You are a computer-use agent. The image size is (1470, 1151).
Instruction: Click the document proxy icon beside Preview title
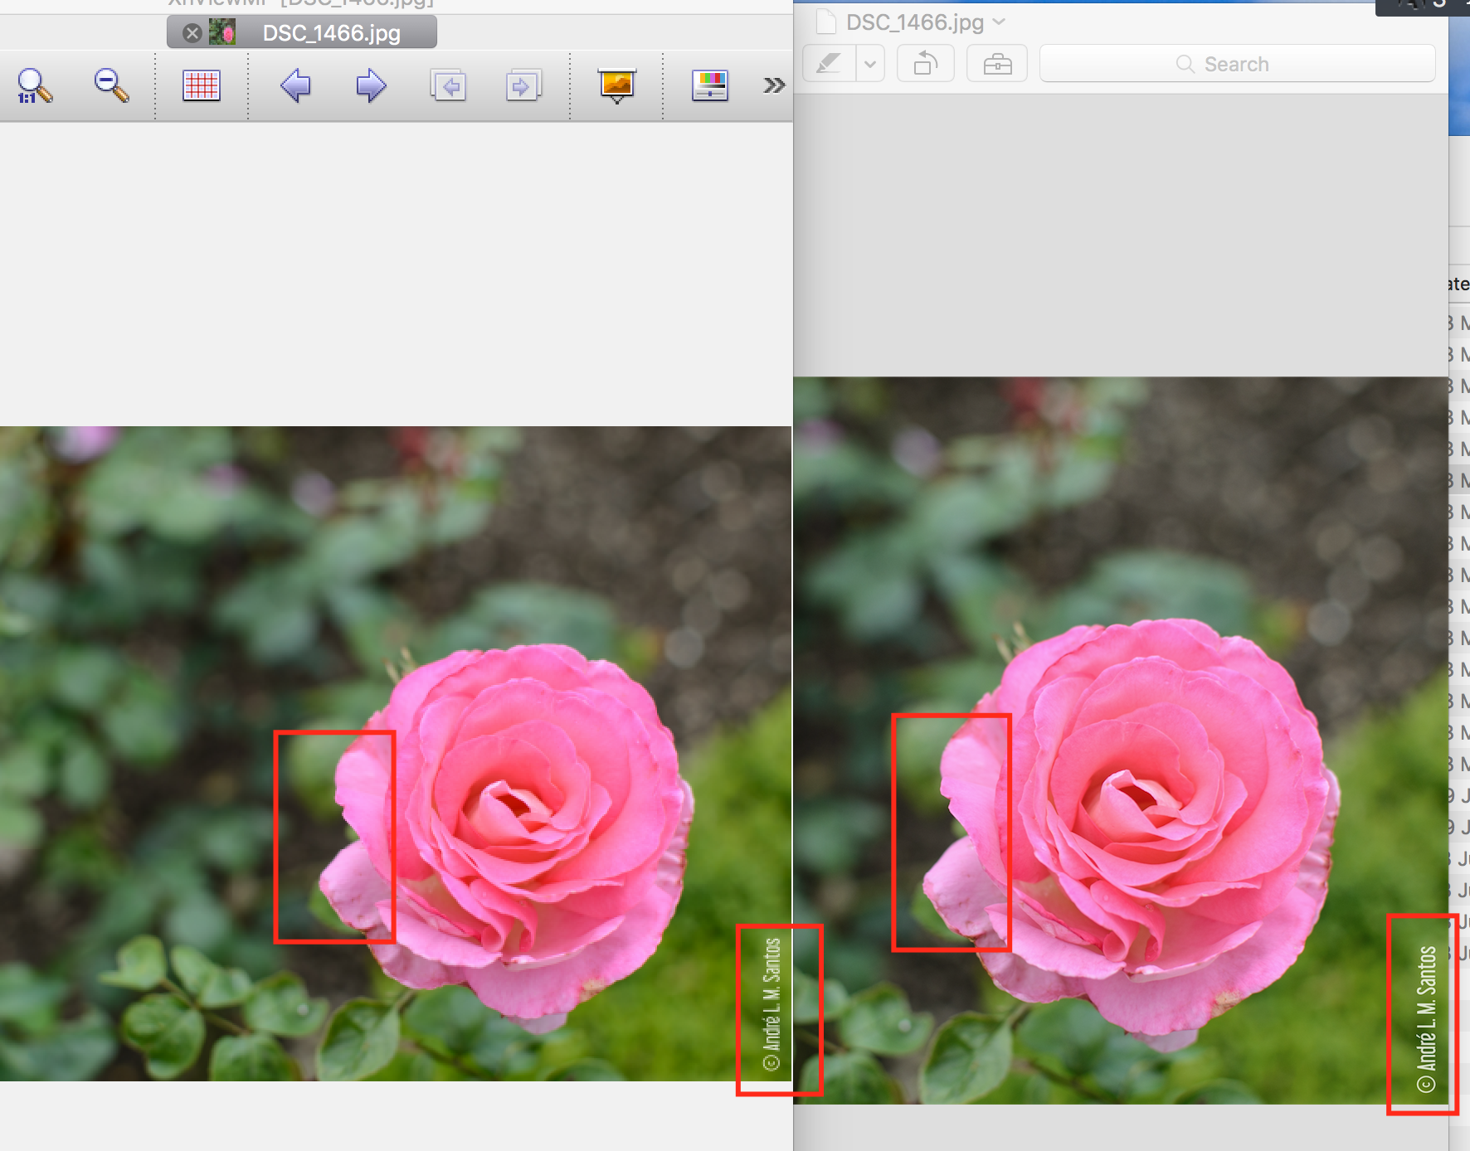825,22
